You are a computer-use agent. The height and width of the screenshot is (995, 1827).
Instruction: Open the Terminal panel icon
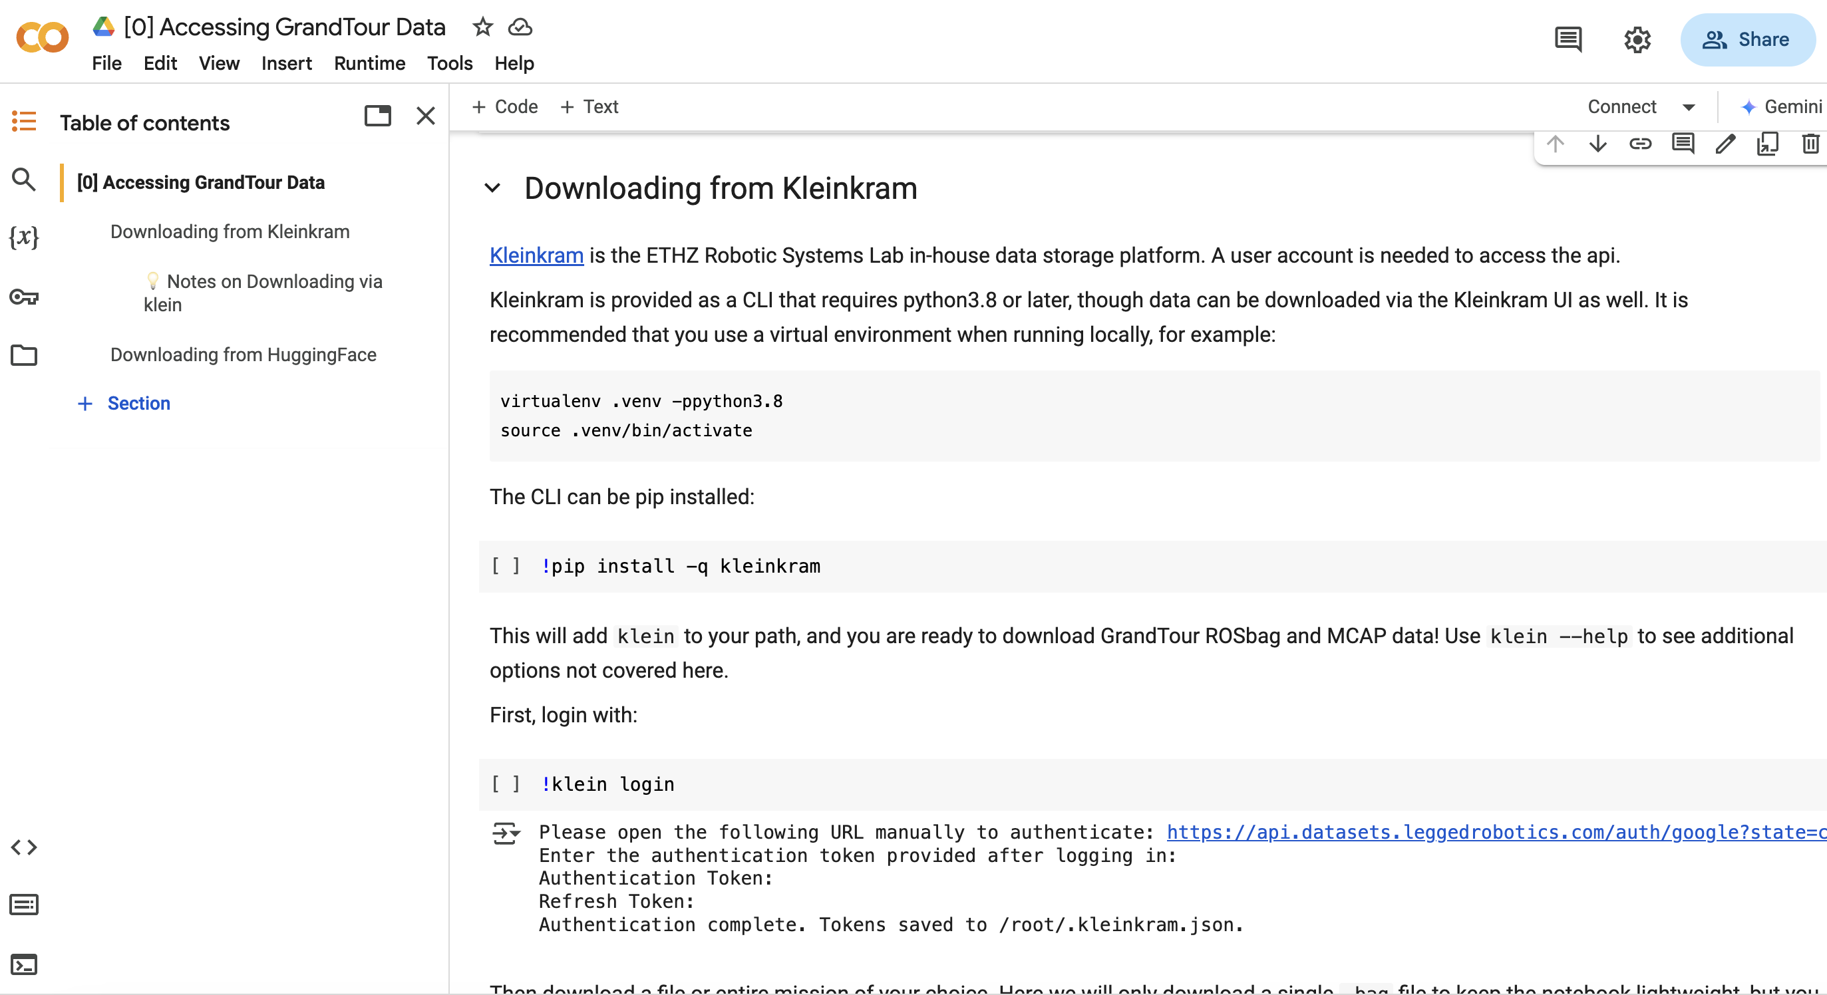pyautogui.click(x=24, y=964)
